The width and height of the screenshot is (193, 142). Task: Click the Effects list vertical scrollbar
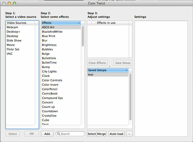83,36
